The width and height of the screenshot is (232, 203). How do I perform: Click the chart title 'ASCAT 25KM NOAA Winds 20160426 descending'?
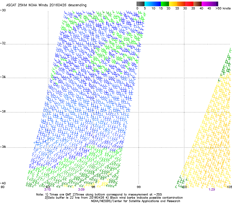pyautogui.click(x=46, y=5)
